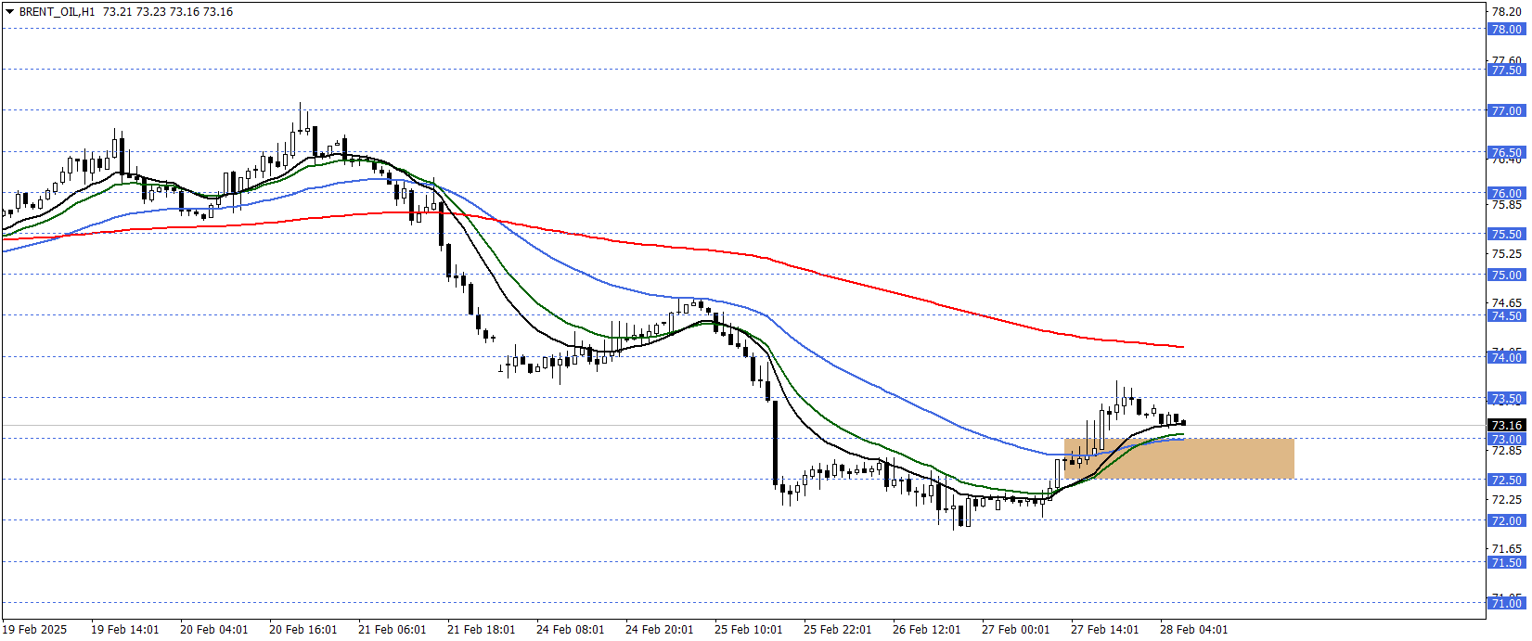
Task: Click the 19 Feb 14:01 time label
Action: [125, 629]
